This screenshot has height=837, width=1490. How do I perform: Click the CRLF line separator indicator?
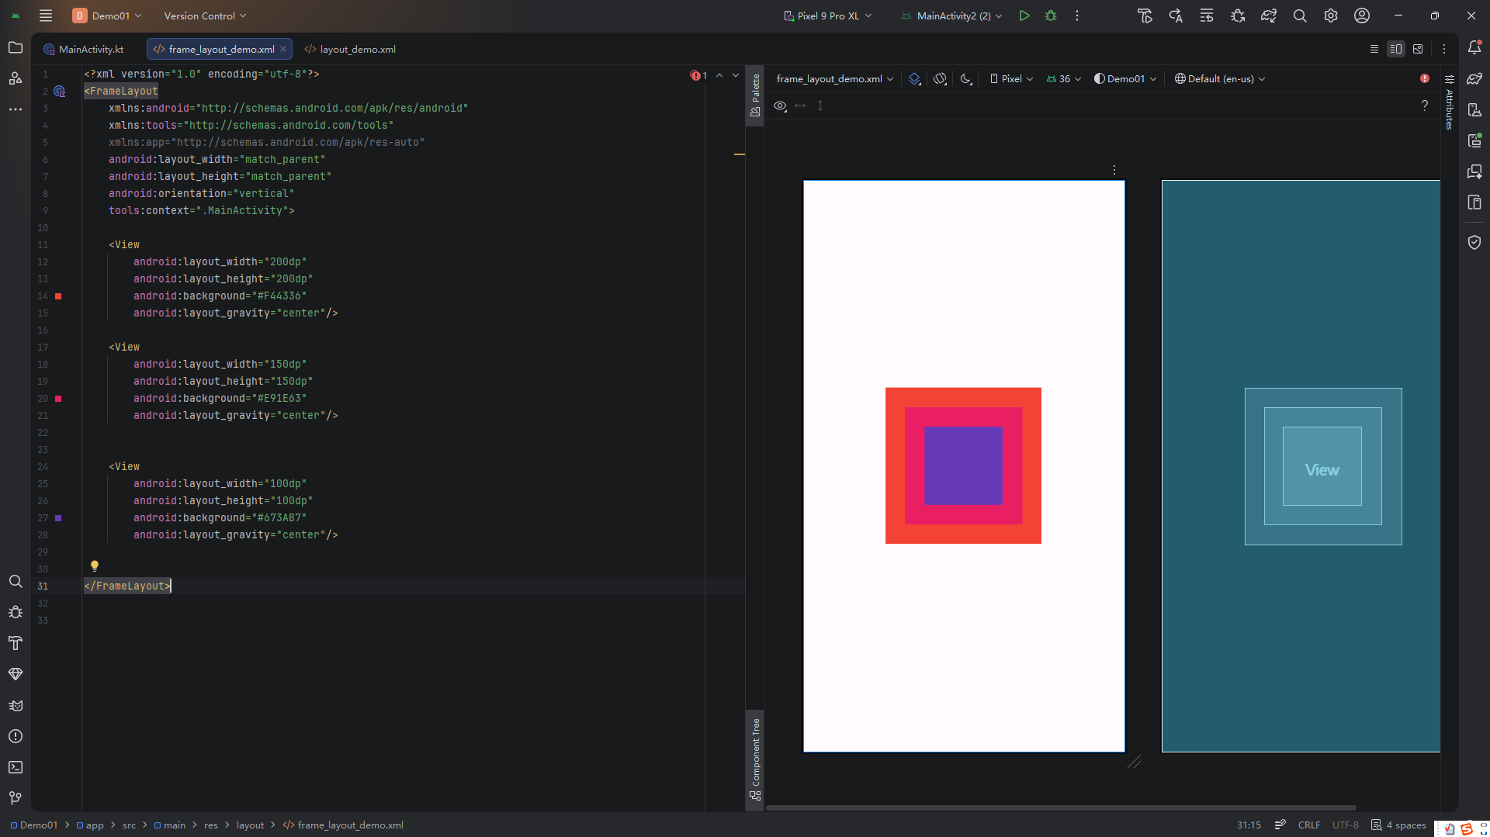click(x=1309, y=825)
